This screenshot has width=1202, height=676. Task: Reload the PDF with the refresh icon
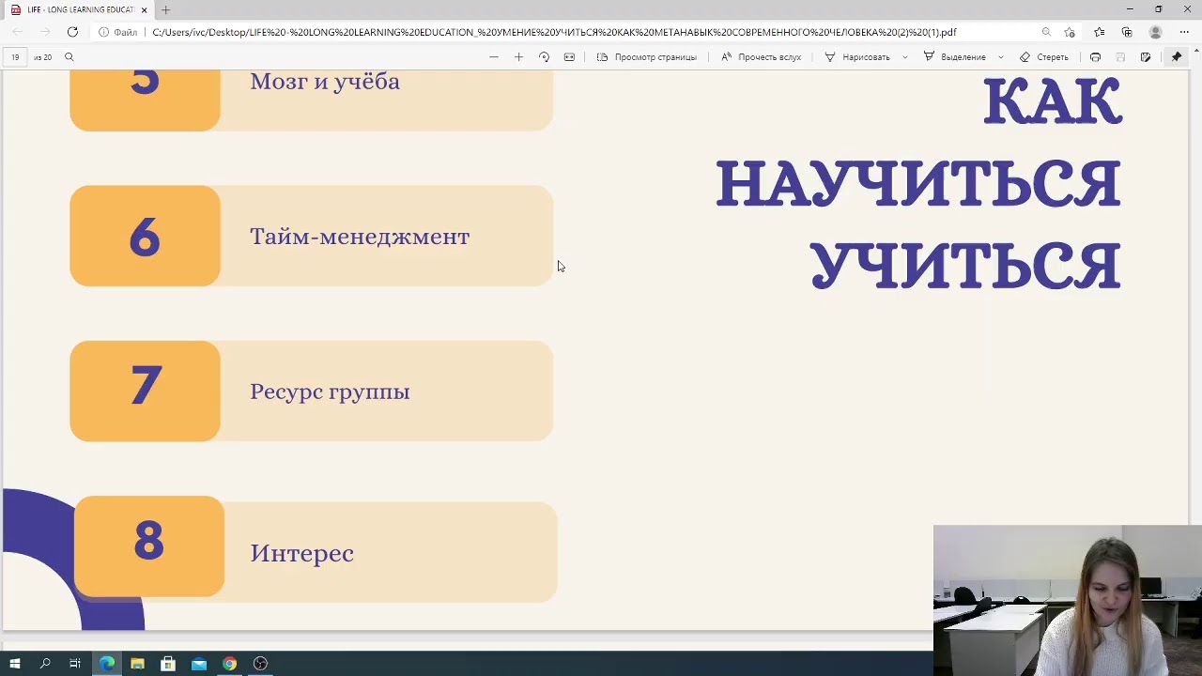click(x=72, y=32)
